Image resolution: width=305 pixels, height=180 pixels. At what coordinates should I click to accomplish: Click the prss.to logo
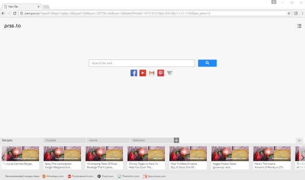[x=12, y=26]
